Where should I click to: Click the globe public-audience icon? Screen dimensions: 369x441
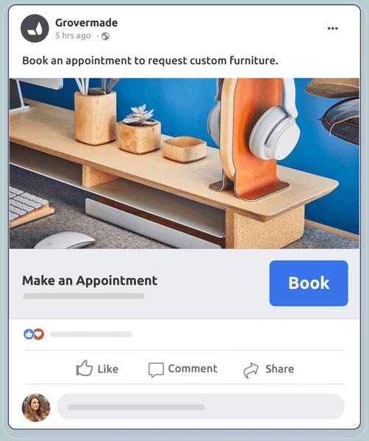point(105,36)
